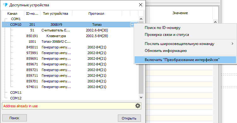Click ID 201 in COM10 row
The image size is (237, 123).
pyautogui.click(x=32, y=25)
